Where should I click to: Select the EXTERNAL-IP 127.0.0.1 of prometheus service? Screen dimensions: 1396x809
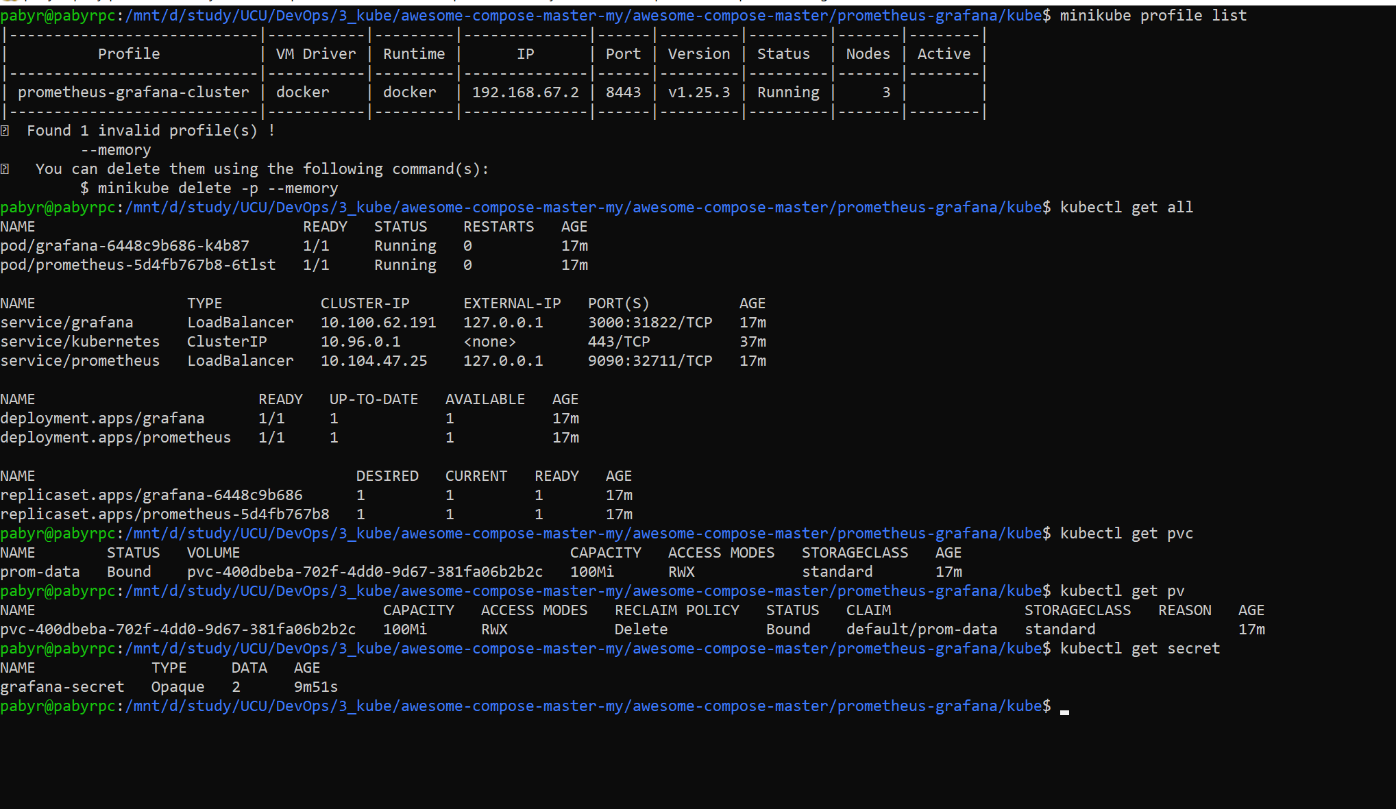pyautogui.click(x=504, y=360)
